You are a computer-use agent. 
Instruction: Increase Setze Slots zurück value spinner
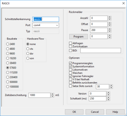click(111, 85)
